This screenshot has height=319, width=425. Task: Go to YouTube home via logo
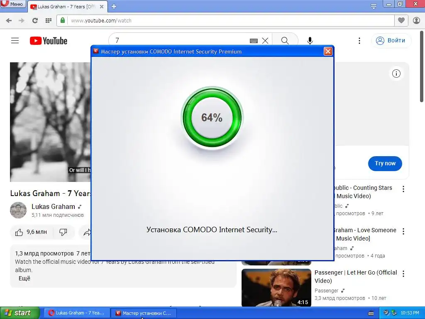[x=49, y=41]
